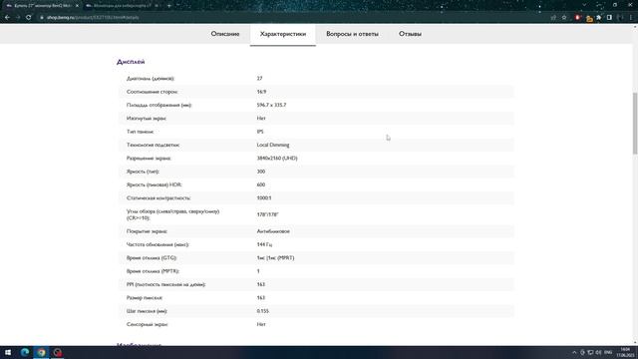This screenshot has width=638, height=359.
Task: Click the PPI плотность пикселей label
Action: coord(166,284)
